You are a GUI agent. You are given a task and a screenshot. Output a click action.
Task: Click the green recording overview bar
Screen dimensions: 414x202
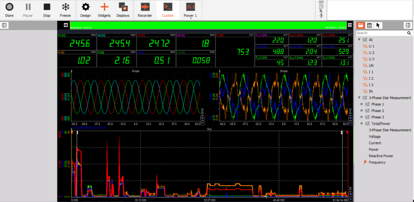[209, 25]
